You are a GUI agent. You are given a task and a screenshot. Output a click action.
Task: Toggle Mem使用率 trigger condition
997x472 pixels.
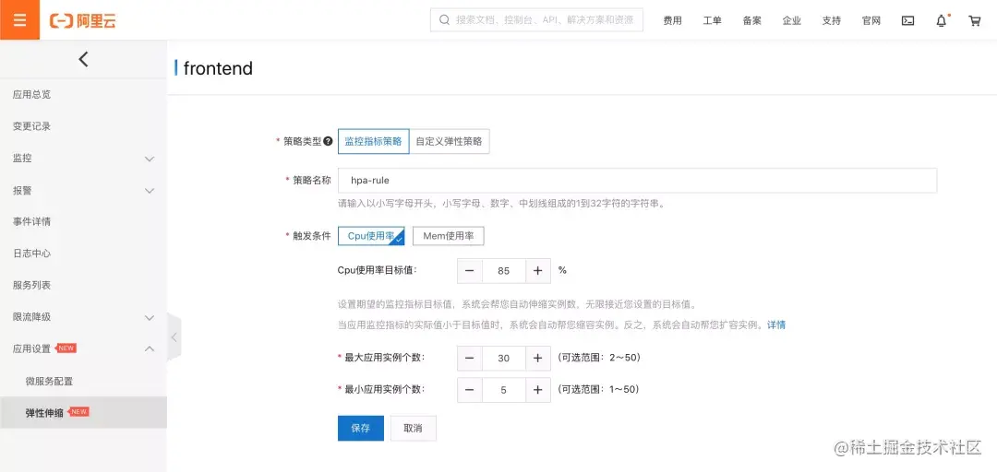(449, 236)
